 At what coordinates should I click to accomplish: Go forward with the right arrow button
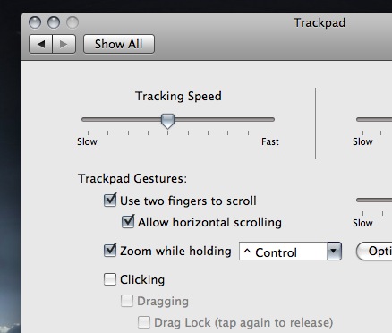pyautogui.click(x=64, y=44)
